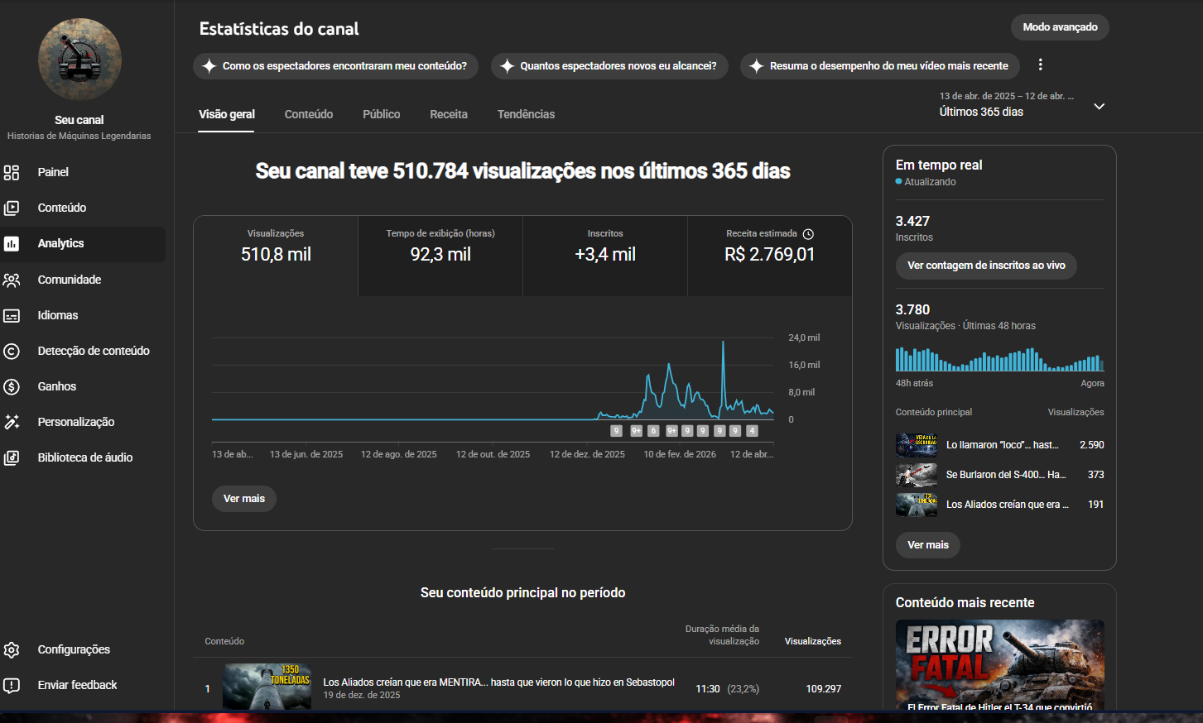The image size is (1203, 723).
Task: Click the Enviar feedback exclamation icon
Action: [12, 685]
